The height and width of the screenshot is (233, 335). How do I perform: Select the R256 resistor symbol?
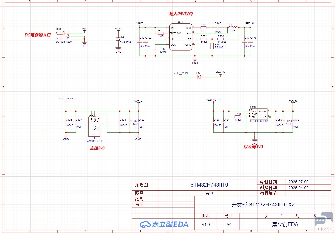(221, 39)
